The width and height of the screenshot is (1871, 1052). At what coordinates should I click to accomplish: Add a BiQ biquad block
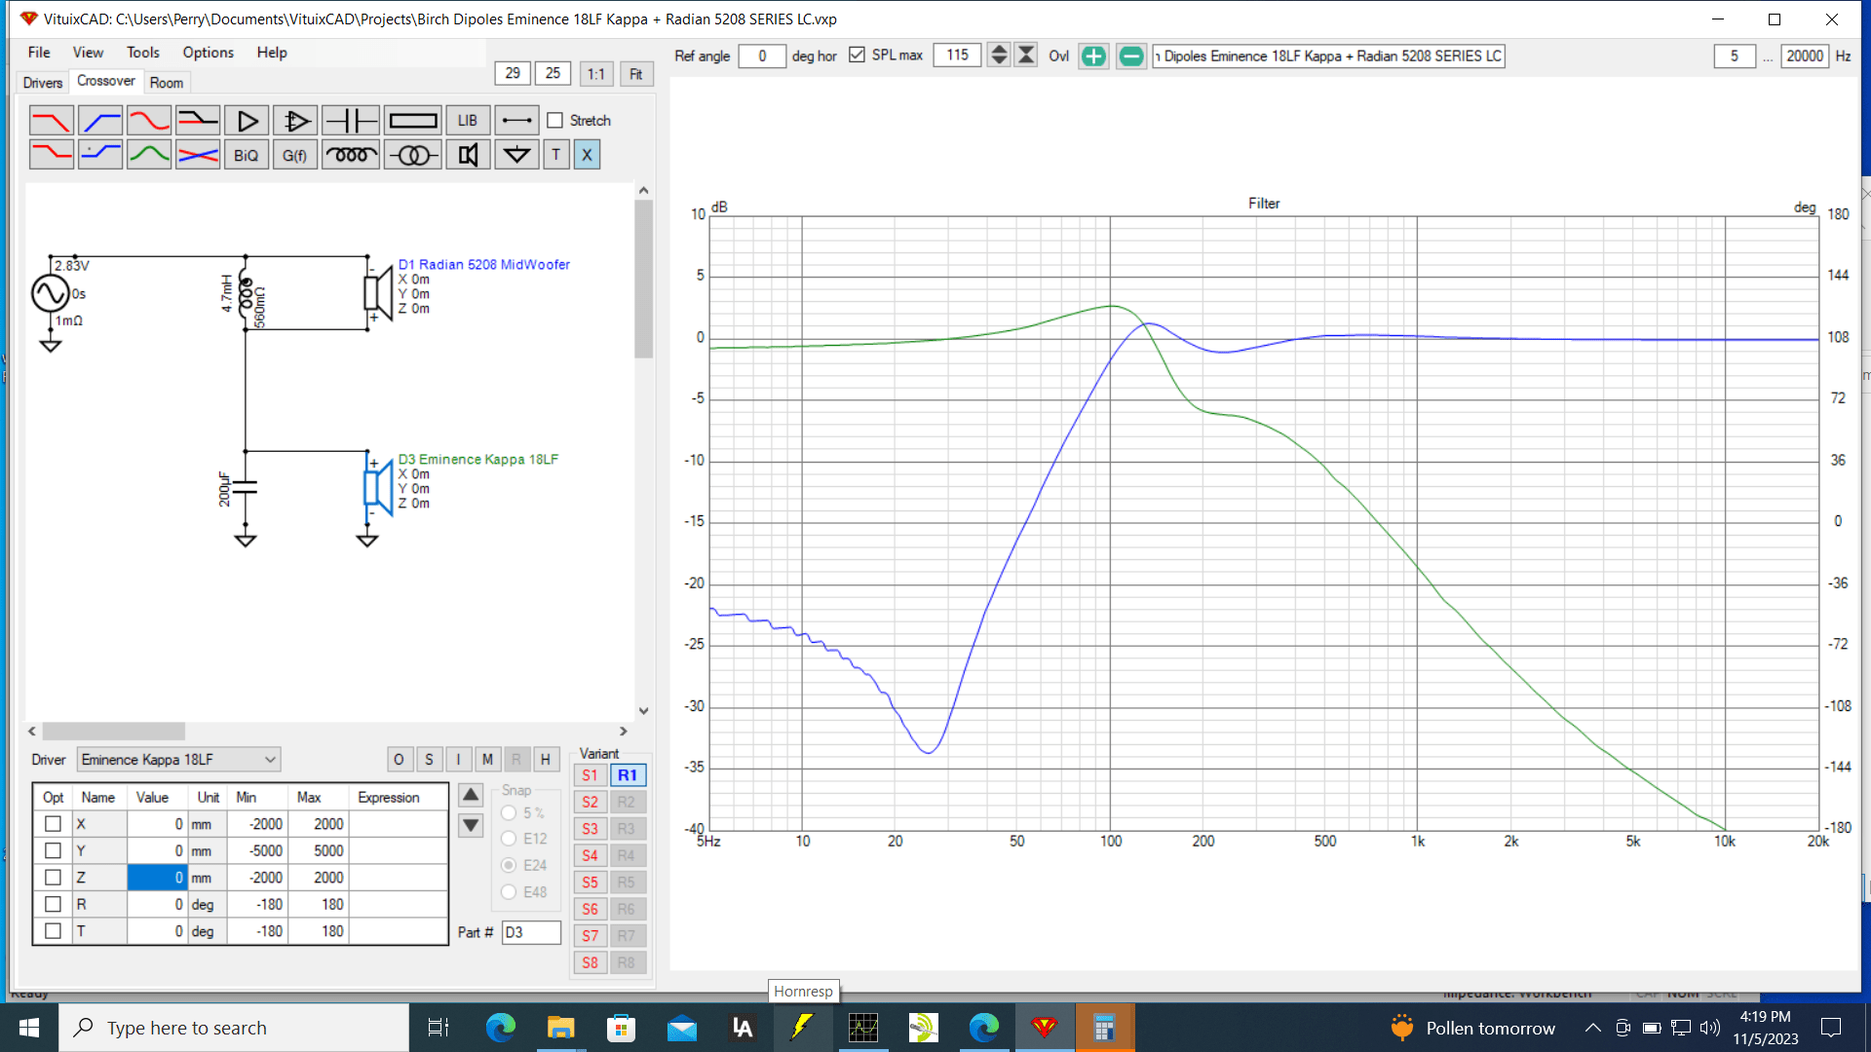click(247, 155)
